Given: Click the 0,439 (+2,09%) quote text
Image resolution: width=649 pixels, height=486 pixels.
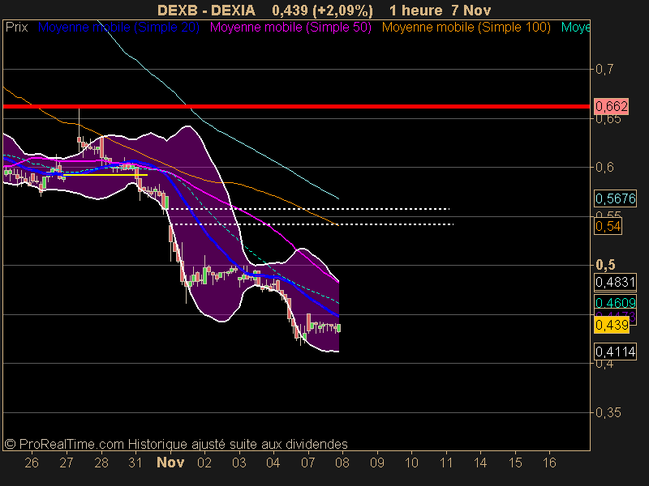Looking at the screenshot, I should [x=322, y=11].
